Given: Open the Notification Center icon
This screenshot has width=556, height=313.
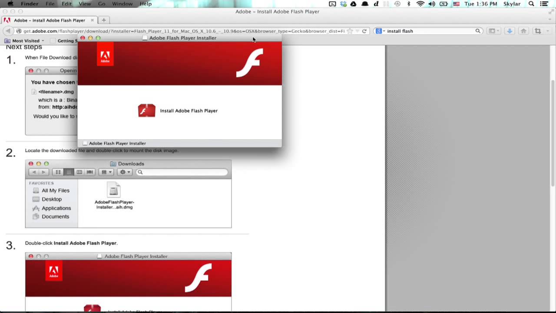Looking at the screenshot, I should 544,4.
